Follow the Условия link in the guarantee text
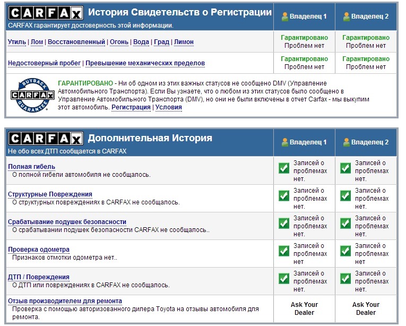This screenshot has width=406, height=326. point(169,107)
